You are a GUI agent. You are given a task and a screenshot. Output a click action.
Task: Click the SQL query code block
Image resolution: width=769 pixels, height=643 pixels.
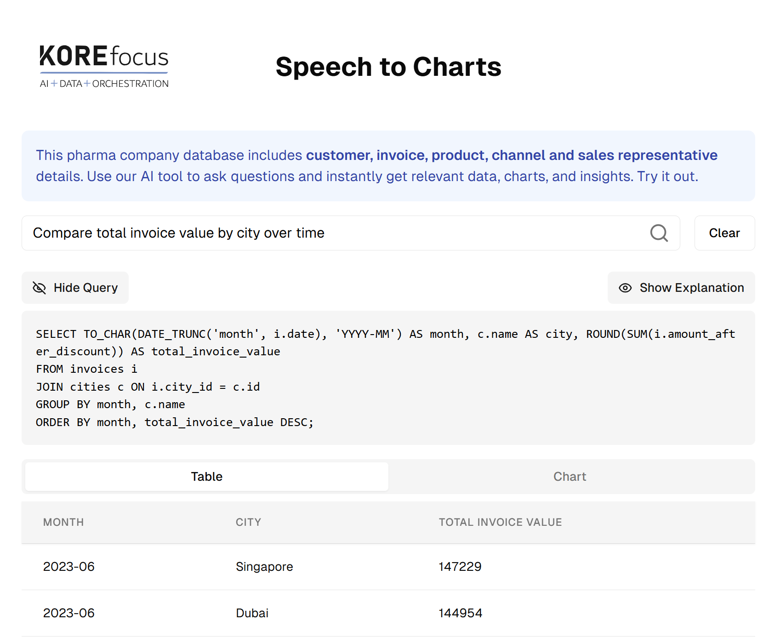click(388, 378)
